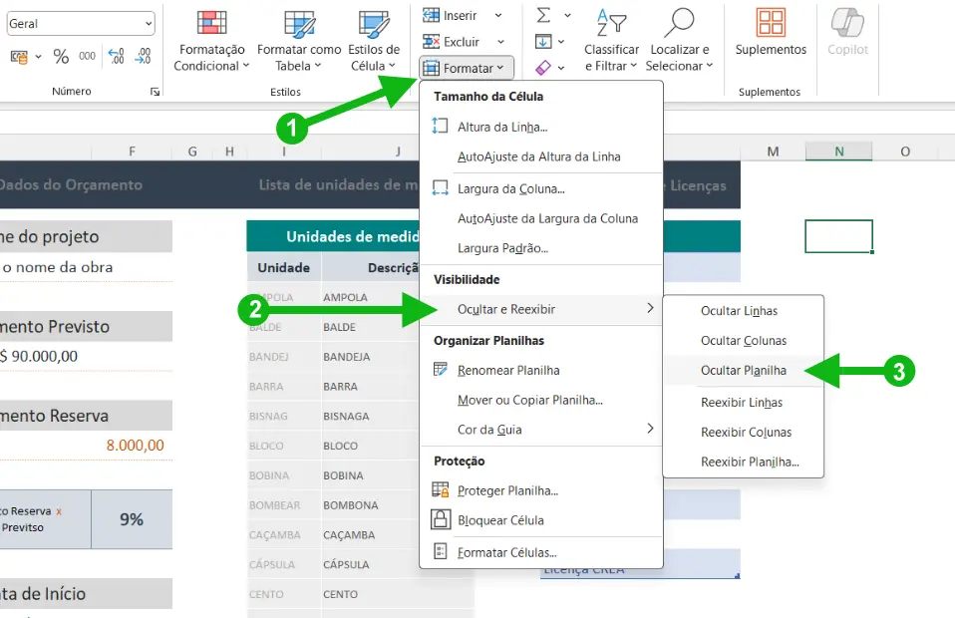The width and height of the screenshot is (955, 618).
Task: Select column header M
Action: 773,152
